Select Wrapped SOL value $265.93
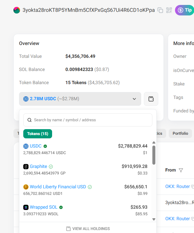194x233 pixels. click(139, 207)
